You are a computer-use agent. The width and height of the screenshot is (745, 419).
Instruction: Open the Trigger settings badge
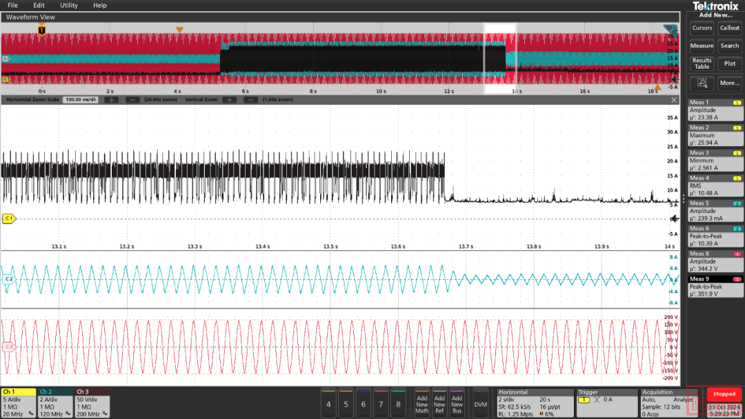pos(607,403)
